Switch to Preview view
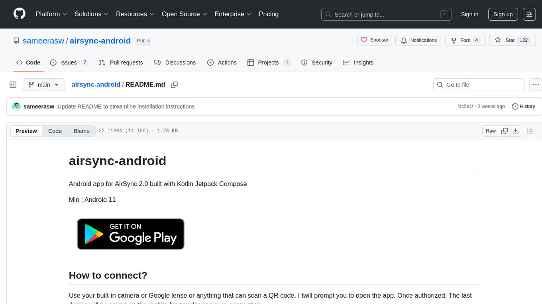Viewport: 542px width, 304px height. [x=26, y=131]
